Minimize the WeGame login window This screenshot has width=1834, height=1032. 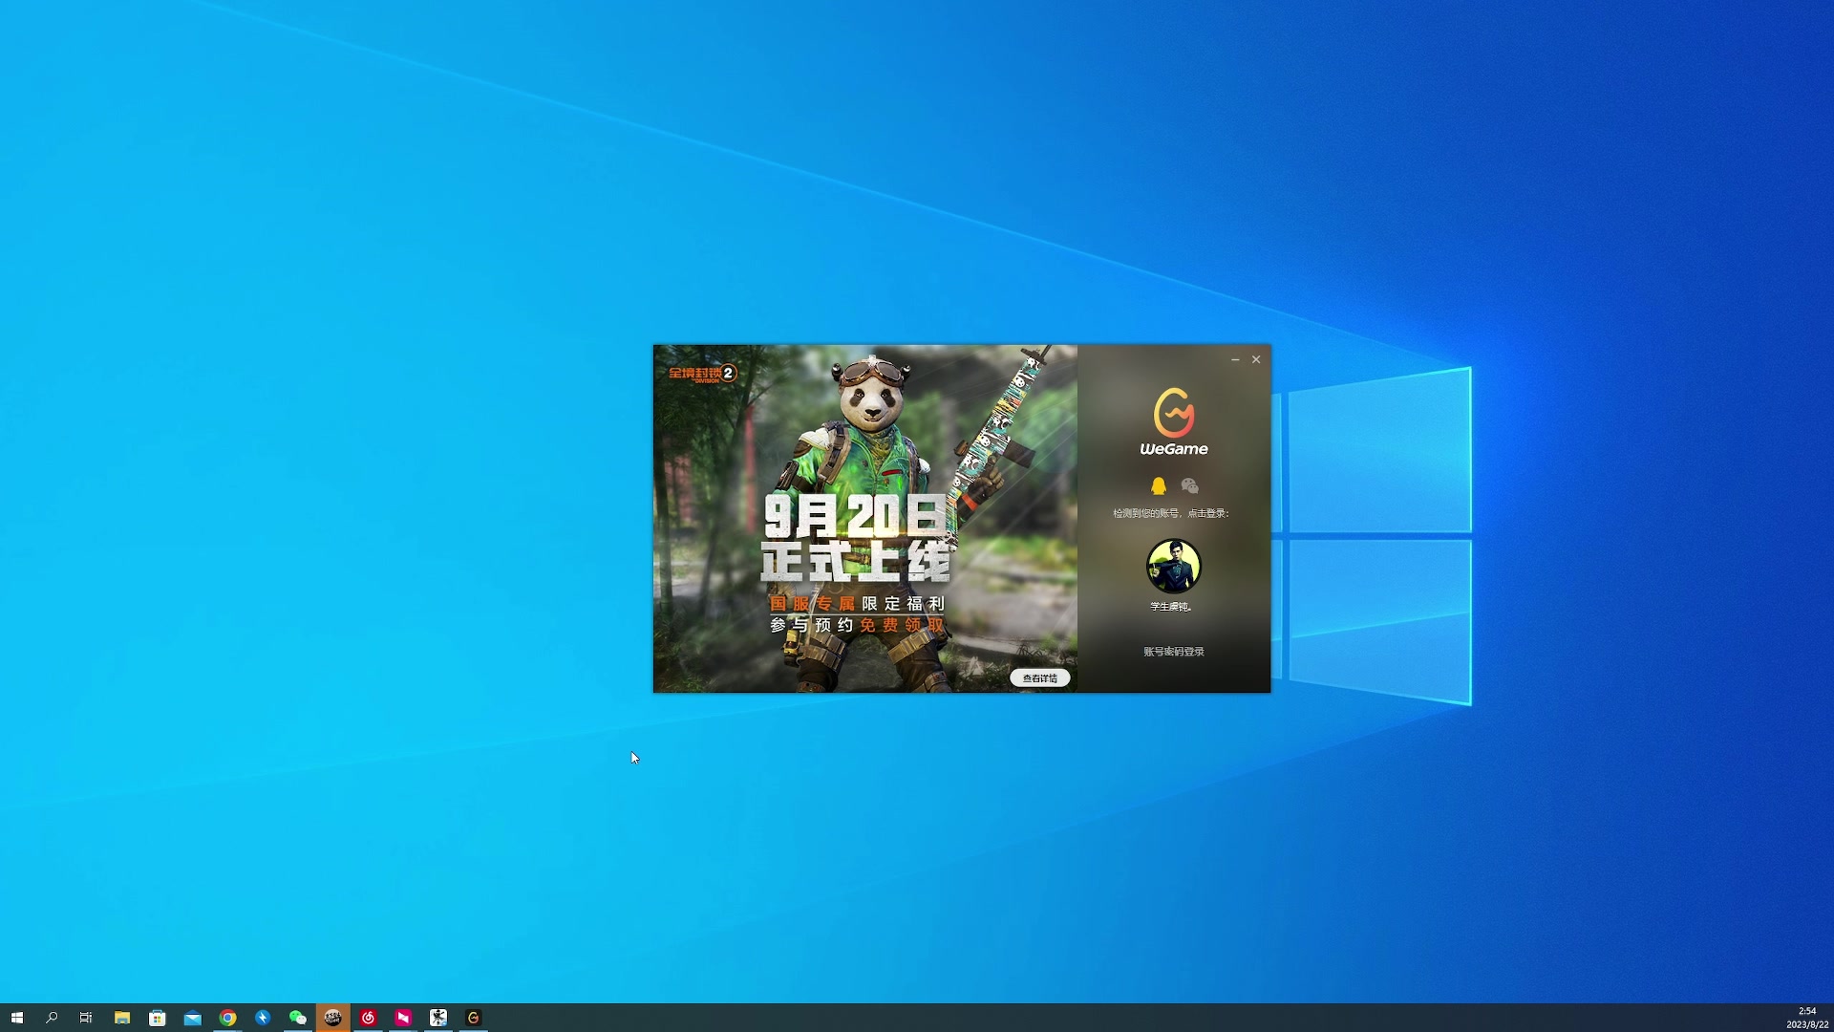tap(1235, 360)
